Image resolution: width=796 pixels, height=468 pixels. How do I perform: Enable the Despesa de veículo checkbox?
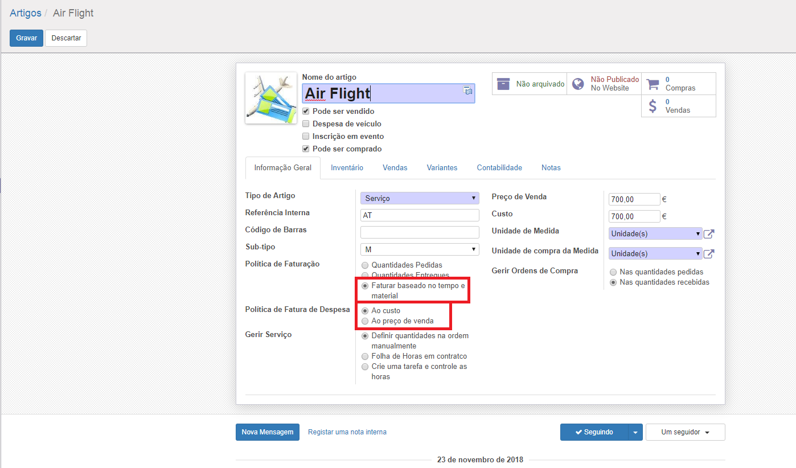(306, 124)
